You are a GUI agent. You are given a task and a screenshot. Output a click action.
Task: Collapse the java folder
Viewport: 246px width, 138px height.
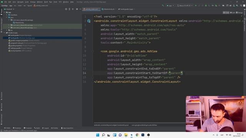click(x=7, y=17)
